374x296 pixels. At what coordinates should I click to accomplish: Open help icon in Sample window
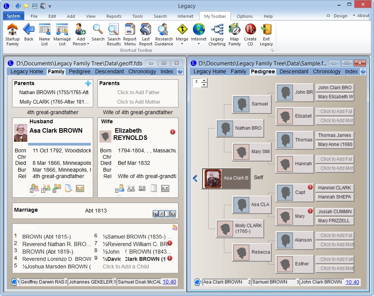point(363,71)
